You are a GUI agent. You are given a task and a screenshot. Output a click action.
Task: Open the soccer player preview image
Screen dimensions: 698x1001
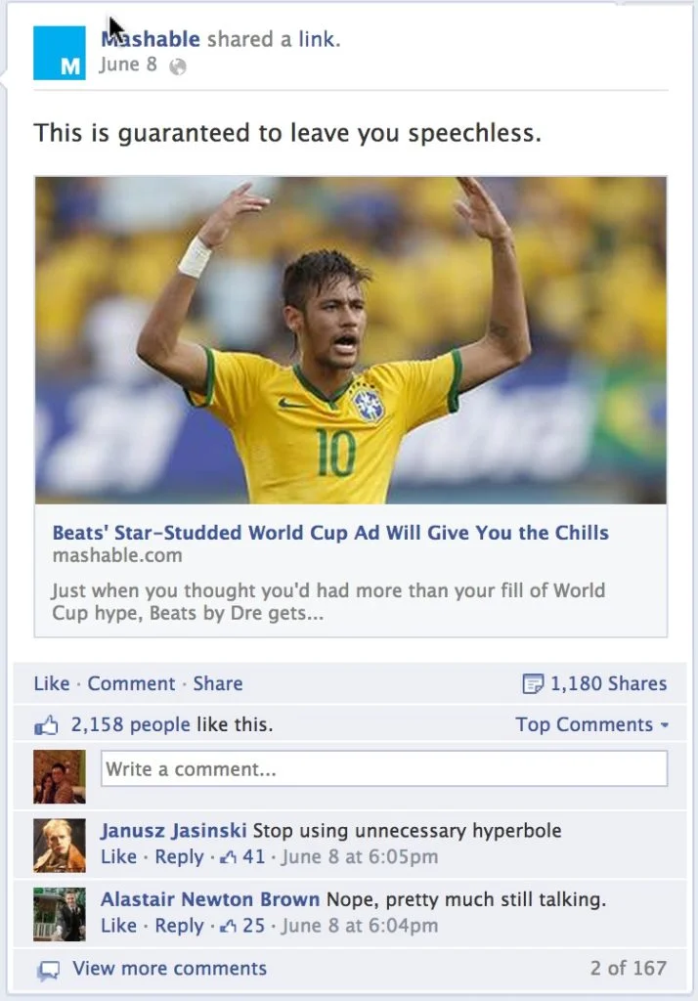351,340
